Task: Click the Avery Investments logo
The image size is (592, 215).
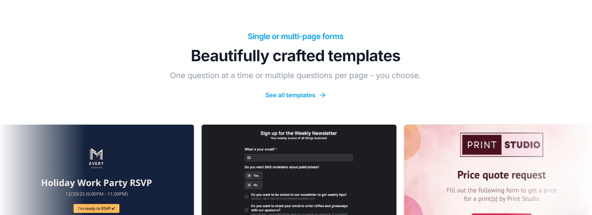Action: [x=96, y=159]
